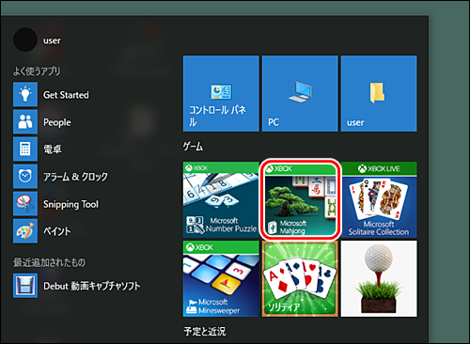Open Microsoft Solitaire Collection tile
470x344 pixels.
(379, 199)
